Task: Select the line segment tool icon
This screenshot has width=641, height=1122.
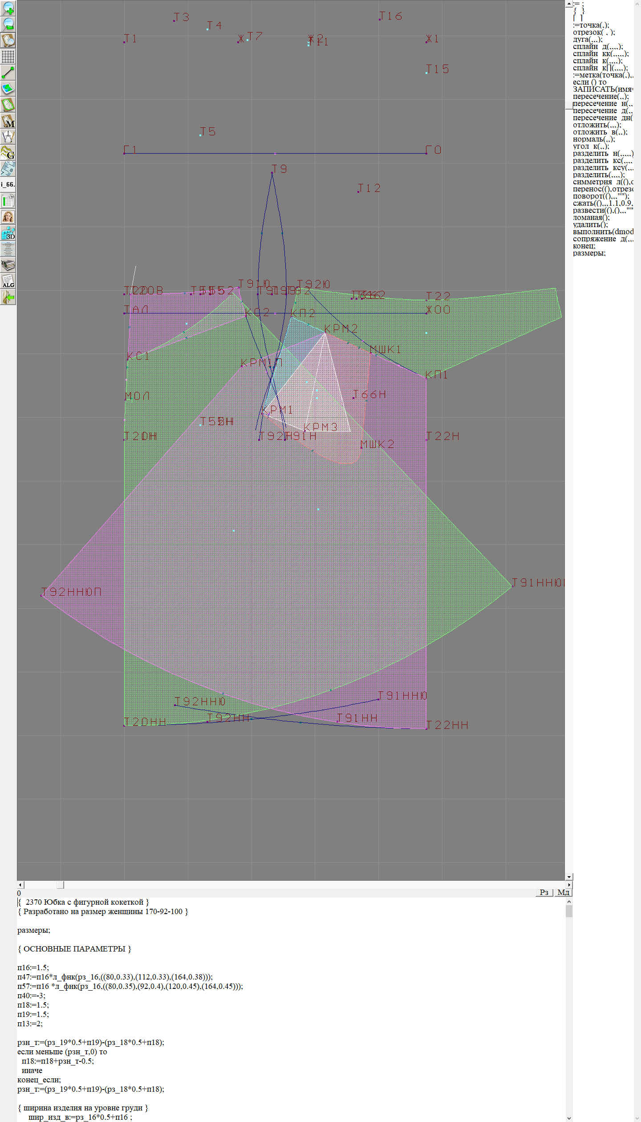Action: pyautogui.click(x=8, y=73)
